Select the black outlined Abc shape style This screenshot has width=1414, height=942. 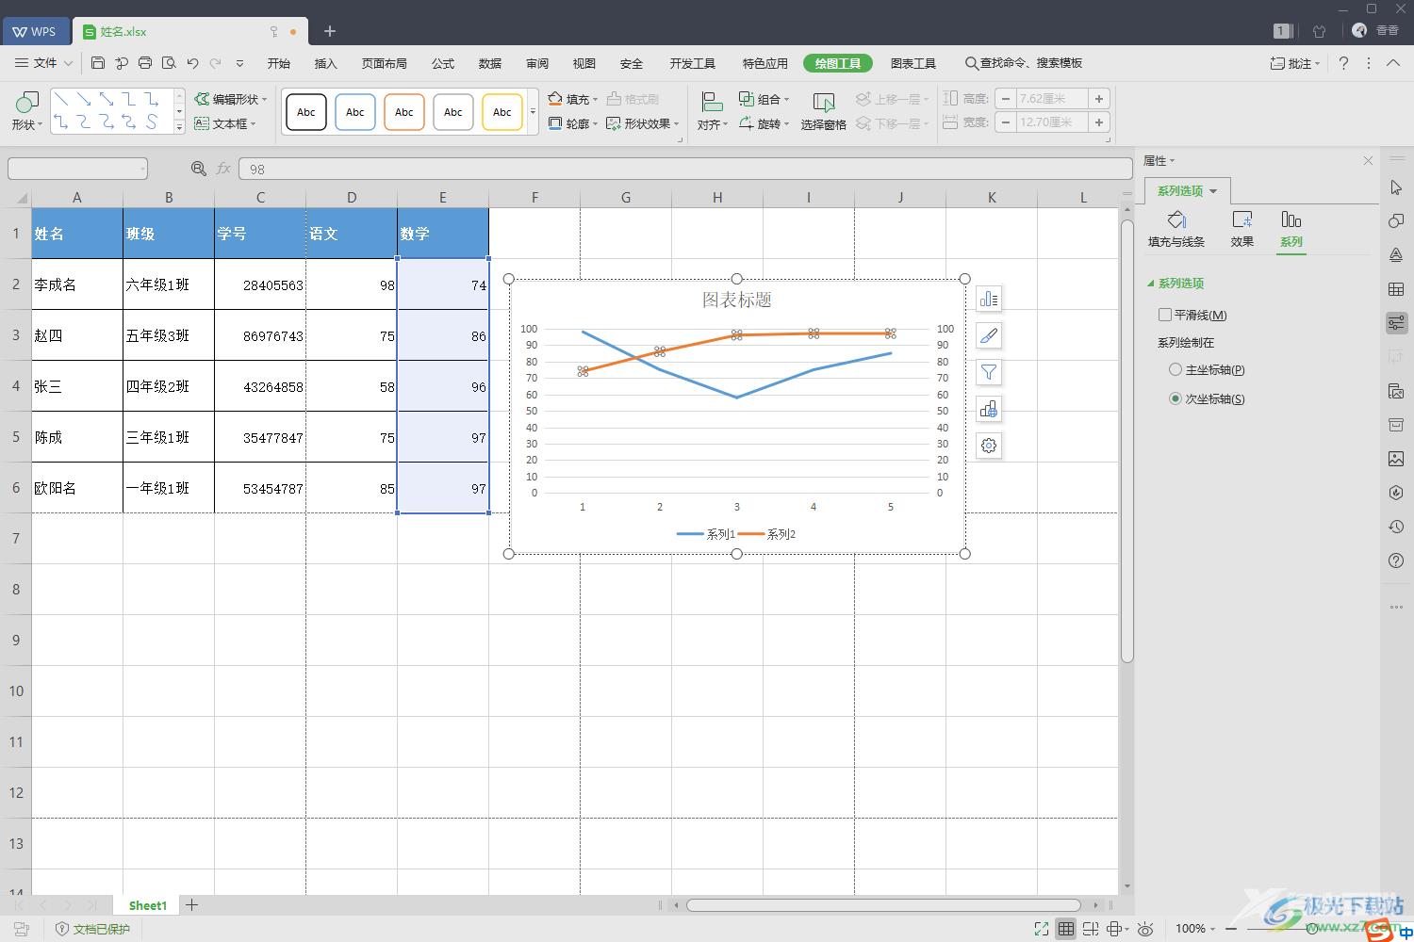coord(306,112)
